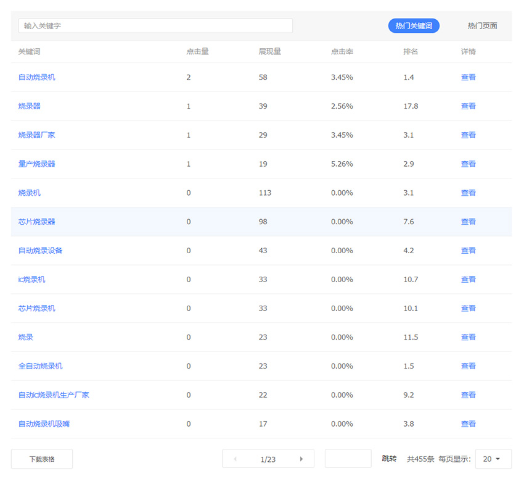Click the 排名 column header

click(411, 51)
